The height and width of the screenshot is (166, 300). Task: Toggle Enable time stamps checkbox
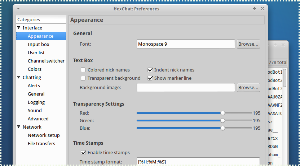tap(83, 152)
